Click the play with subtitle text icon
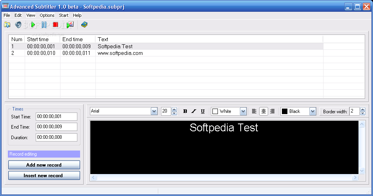Screen dimensions: 373x196 click(70, 24)
